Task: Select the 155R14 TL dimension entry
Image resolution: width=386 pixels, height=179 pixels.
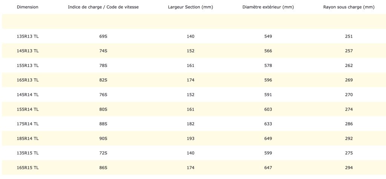Action: (x=28, y=109)
